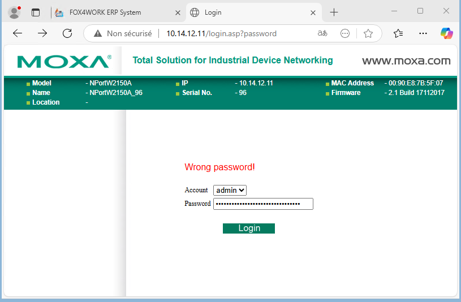The width and height of the screenshot is (461, 302).
Task: Open the Edge profile avatar
Action: [x=14, y=12]
